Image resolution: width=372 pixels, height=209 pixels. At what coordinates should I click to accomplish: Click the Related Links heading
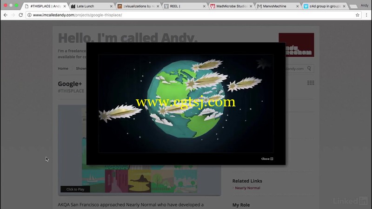tap(247, 181)
